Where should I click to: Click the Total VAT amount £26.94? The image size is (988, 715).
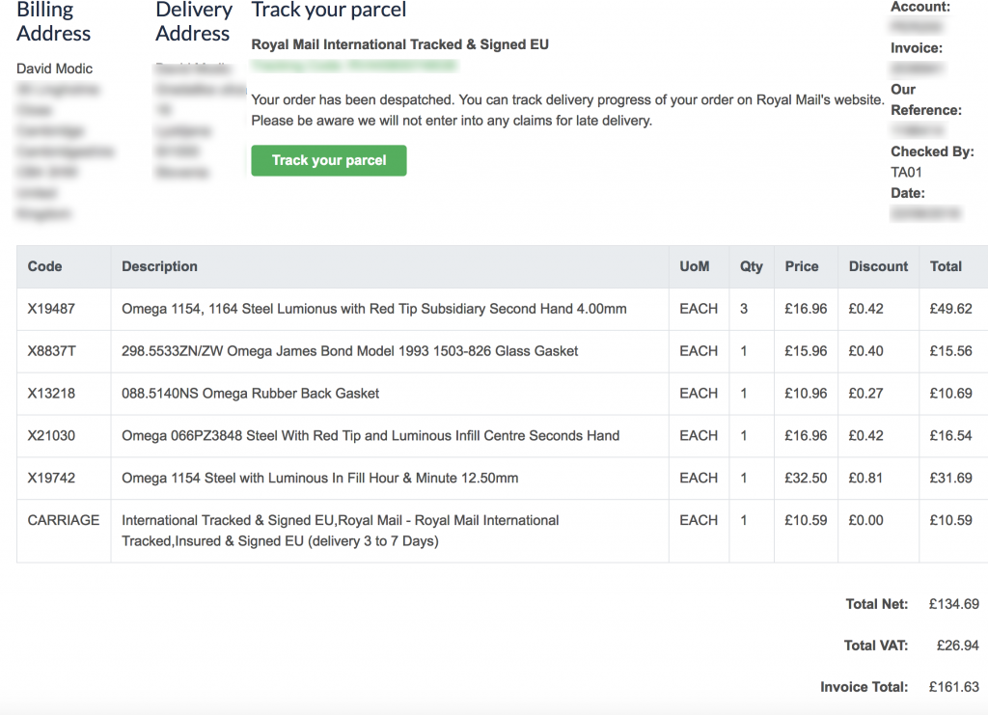pos(958,646)
